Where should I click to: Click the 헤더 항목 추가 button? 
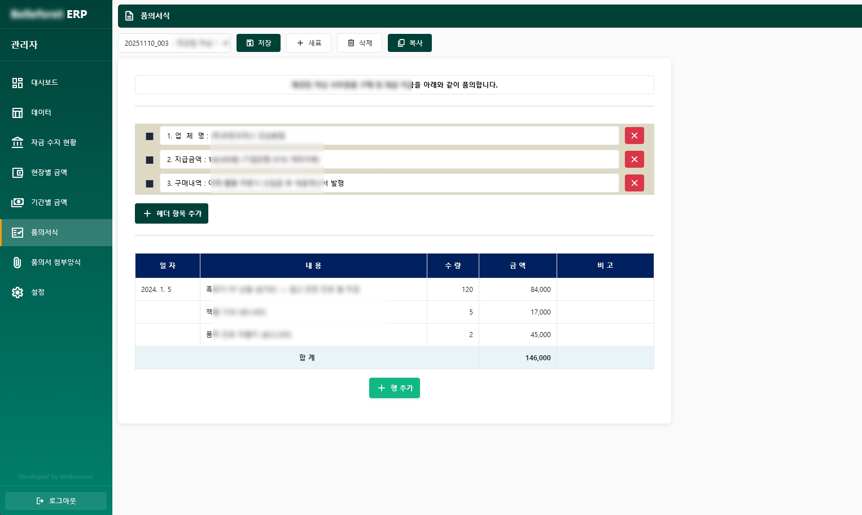pos(172,213)
